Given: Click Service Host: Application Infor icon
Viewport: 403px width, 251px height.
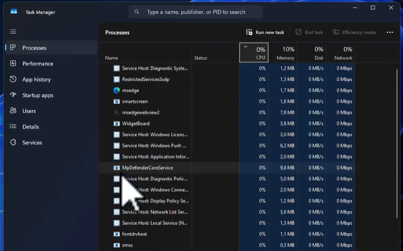Looking at the screenshot, I should 117,156.
